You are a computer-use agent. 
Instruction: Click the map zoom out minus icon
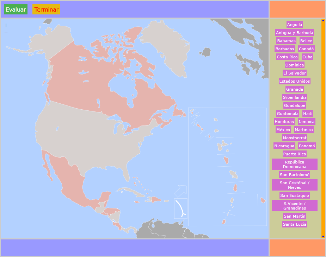click(6, 32)
